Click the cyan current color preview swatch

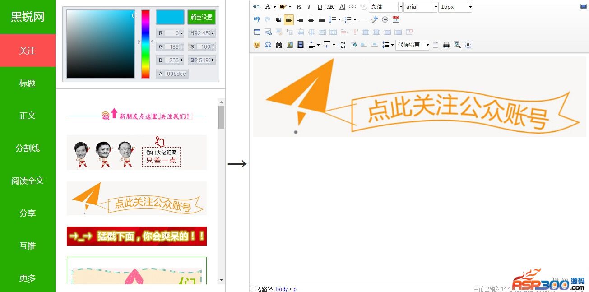tap(170, 17)
